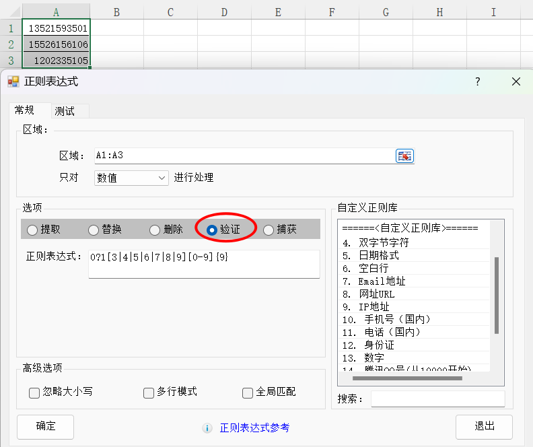
Task: Choose the 删除 radio option
Action: pos(155,230)
